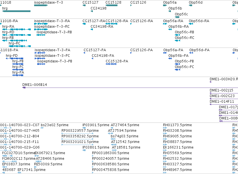Select transcript hrg-RB
The width and height of the screenshot is (238, 174).
(x=15, y=41)
